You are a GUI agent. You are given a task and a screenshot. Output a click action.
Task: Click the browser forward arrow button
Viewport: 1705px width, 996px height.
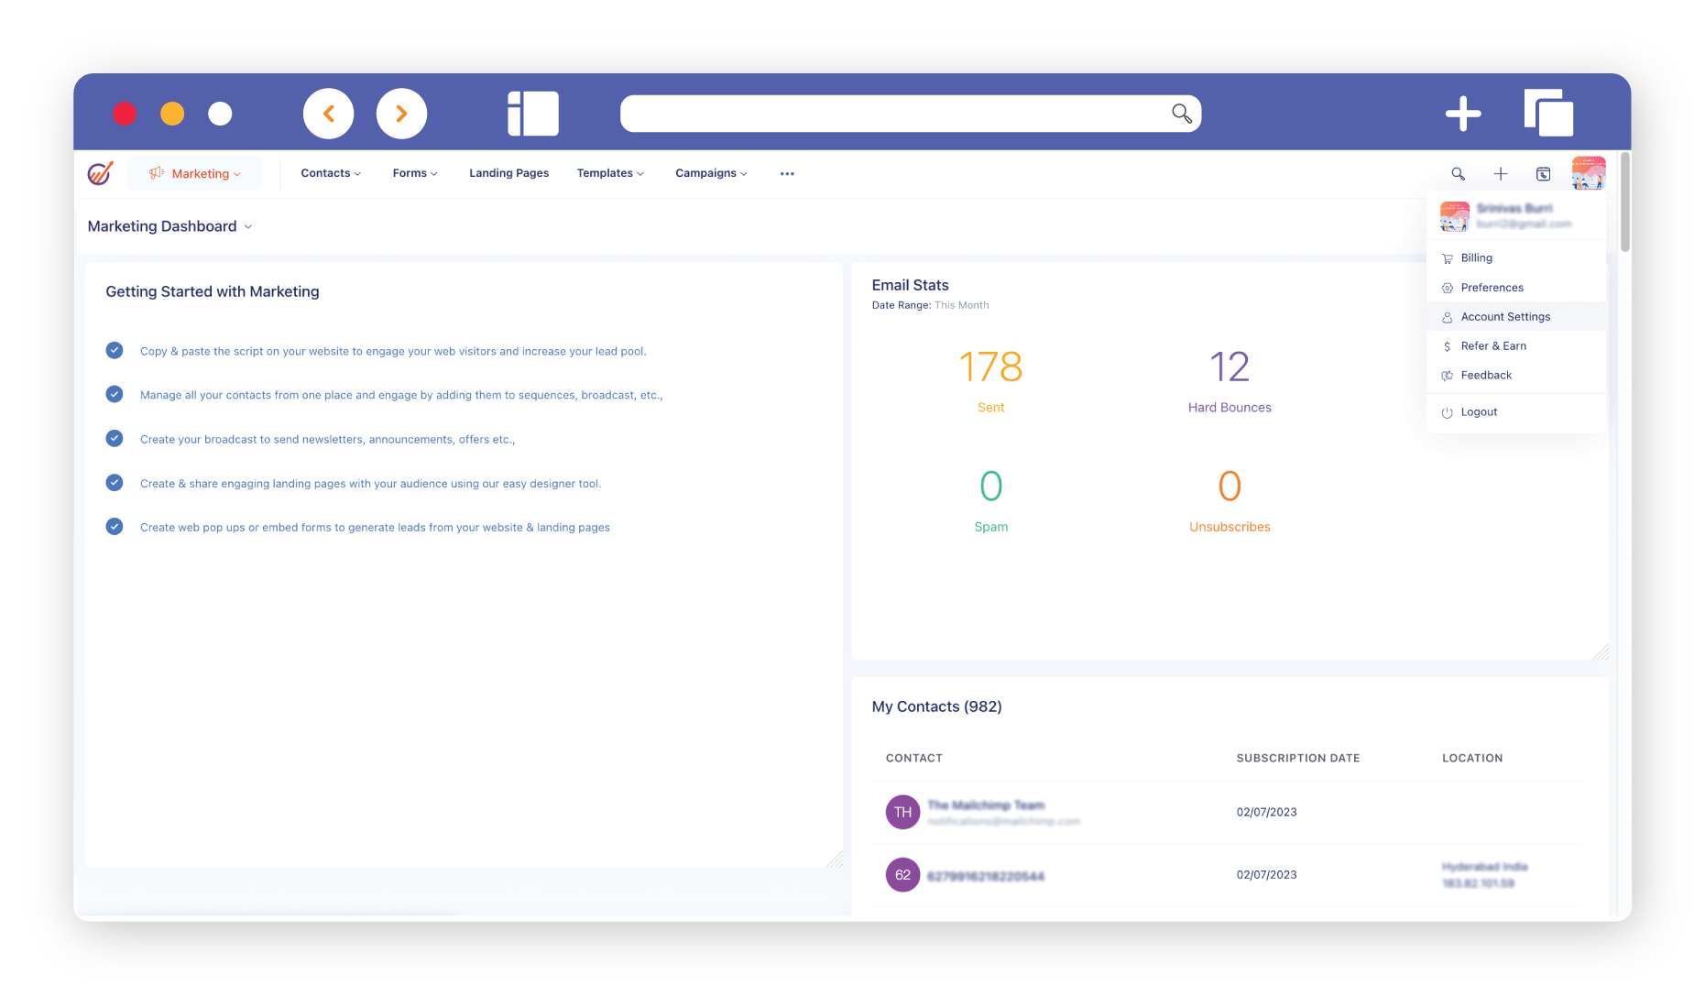401,114
